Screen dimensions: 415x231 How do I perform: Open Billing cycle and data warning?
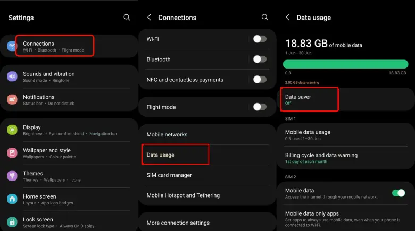pyautogui.click(x=346, y=158)
